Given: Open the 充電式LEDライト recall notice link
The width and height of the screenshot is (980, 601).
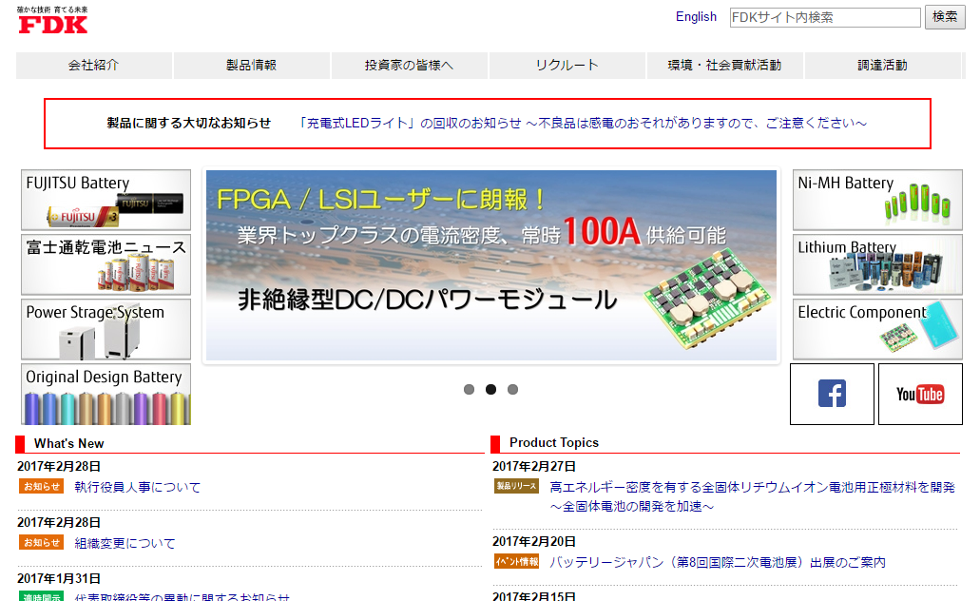Looking at the screenshot, I should 583,124.
